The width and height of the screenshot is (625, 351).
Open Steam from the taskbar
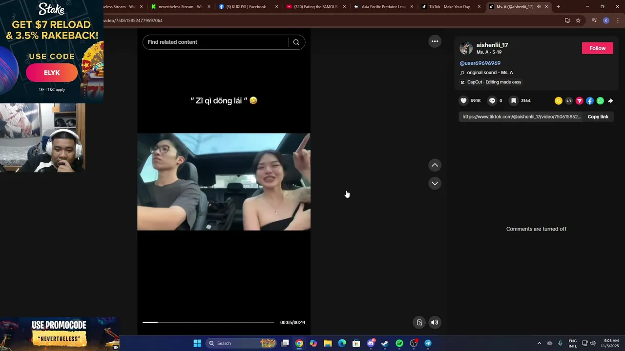385,343
